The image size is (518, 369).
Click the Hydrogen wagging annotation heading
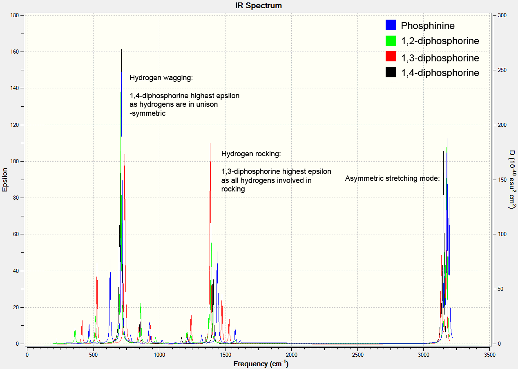(x=161, y=78)
